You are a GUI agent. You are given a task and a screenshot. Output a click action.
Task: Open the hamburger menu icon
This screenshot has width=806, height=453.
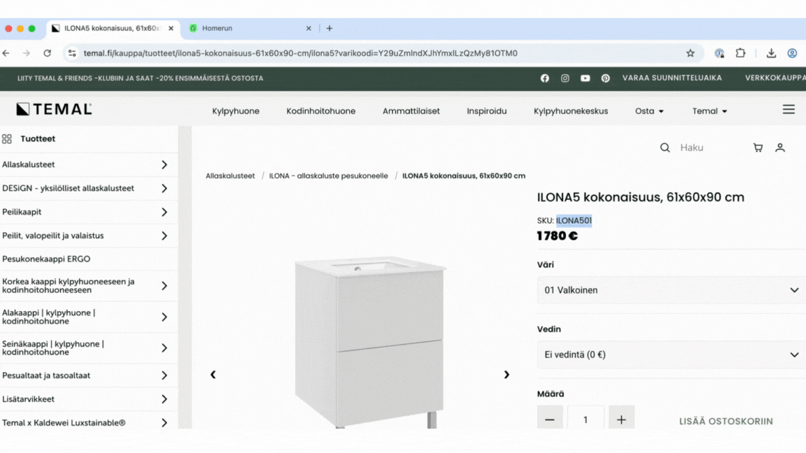(x=789, y=110)
